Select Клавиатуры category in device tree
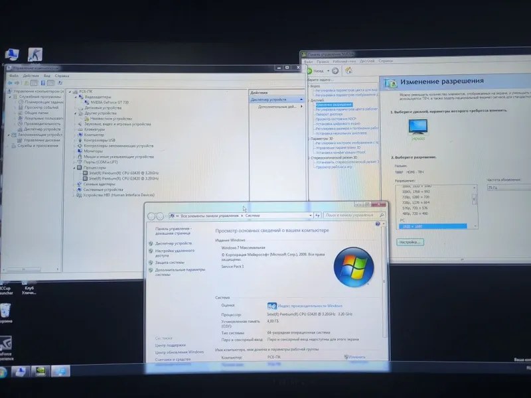The width and height of the screenshot is (531, 398). [x=94, y=129]
